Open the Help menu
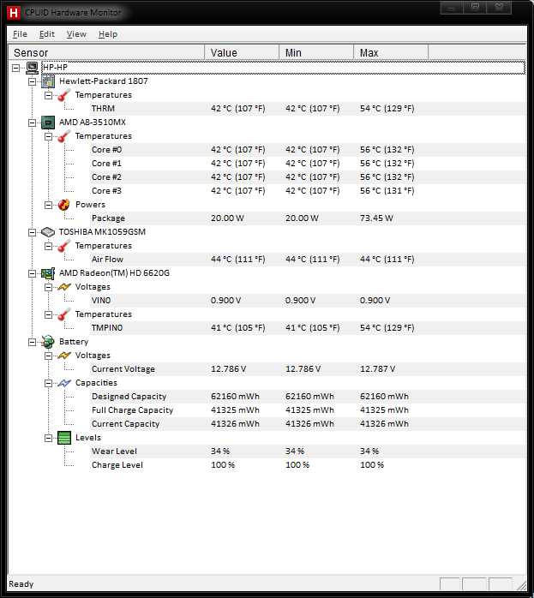The width and height of the screenshot is (534, 598). tap(108, 34)
